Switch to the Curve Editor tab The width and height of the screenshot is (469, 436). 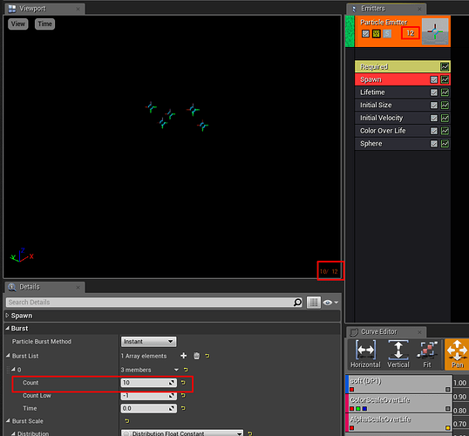click(x=386, y=331)
